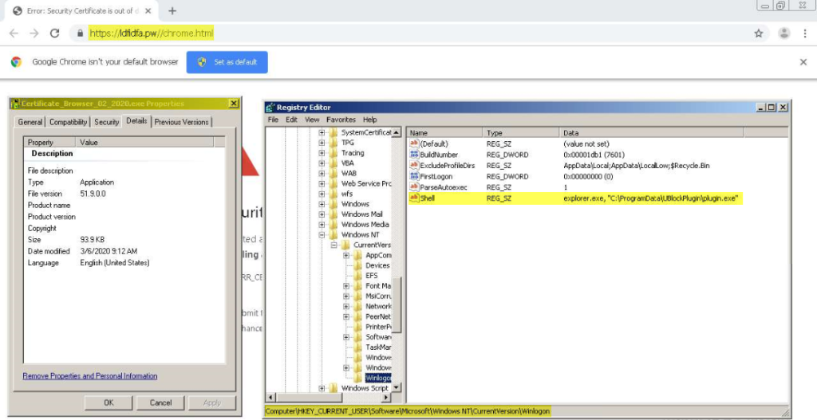The height and width of the screenshot is (420, 817).
Task: Bookmark page with the star icon
Action: click(x=759, y=33)
